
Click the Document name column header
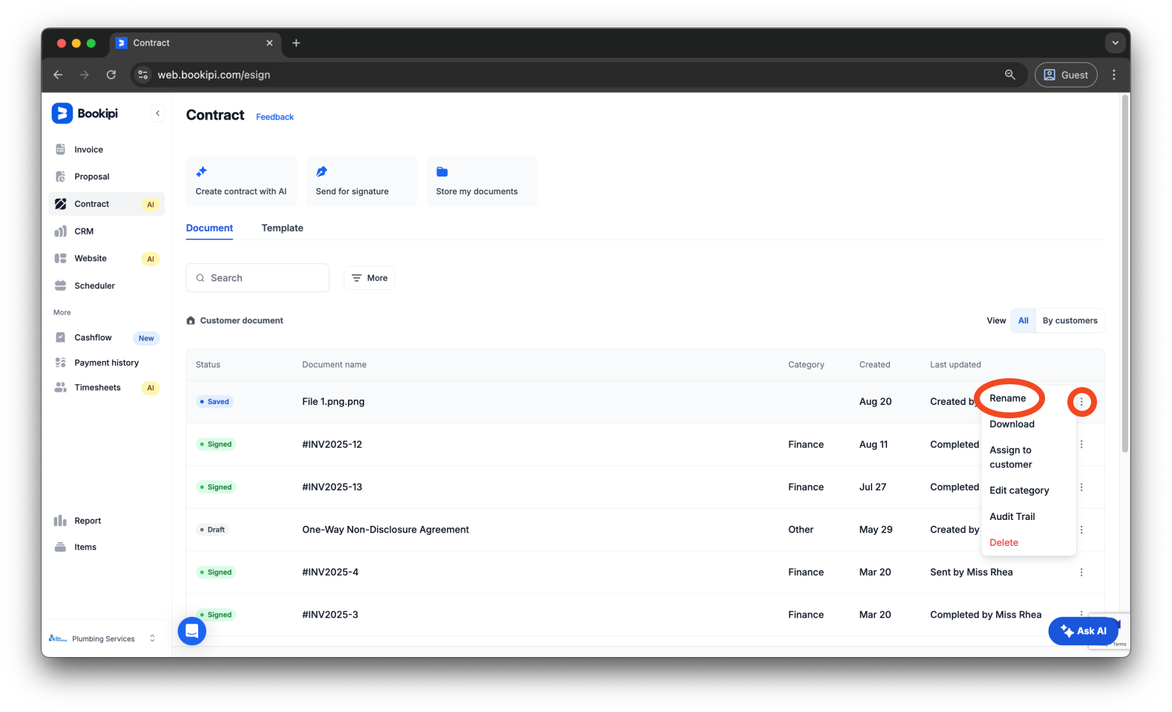click(334, 365)
